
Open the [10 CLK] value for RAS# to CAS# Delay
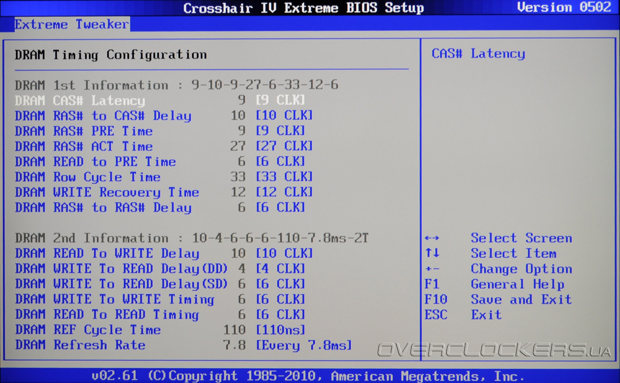tap(284, 116)
